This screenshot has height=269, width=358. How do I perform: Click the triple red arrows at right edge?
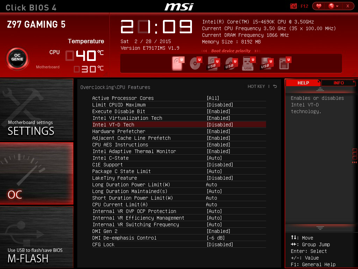pos(355,162)
